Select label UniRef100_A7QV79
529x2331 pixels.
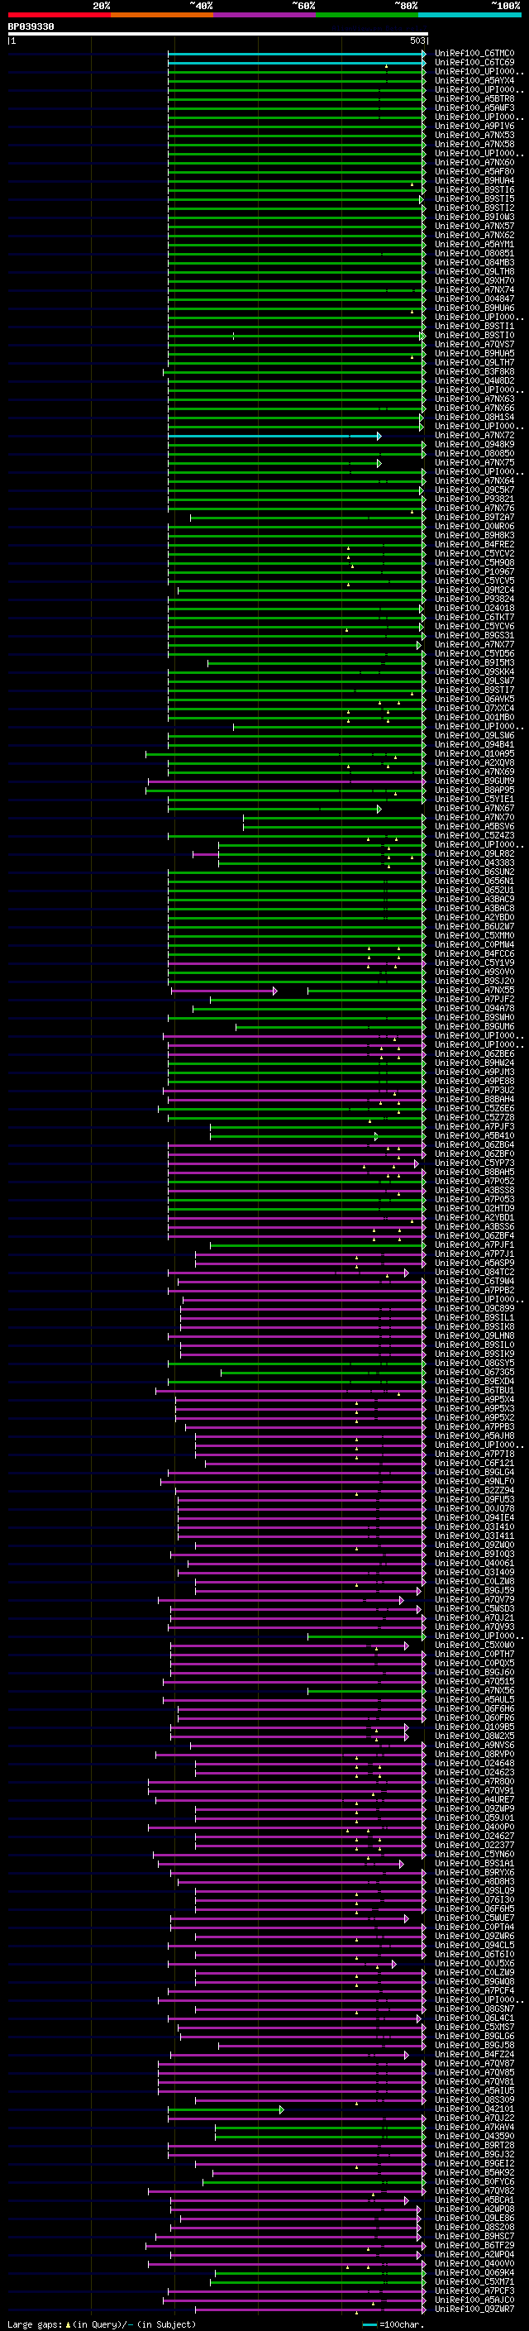point(474,1600)
